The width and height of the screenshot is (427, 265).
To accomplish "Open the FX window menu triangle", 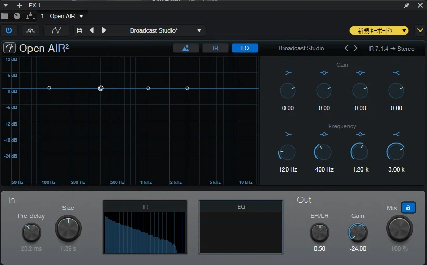I will pos(6,5).
